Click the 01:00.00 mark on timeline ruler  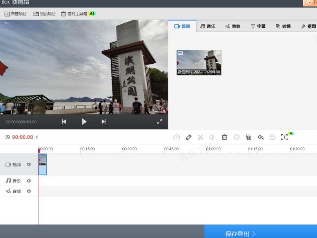click(x=213, y=149)
